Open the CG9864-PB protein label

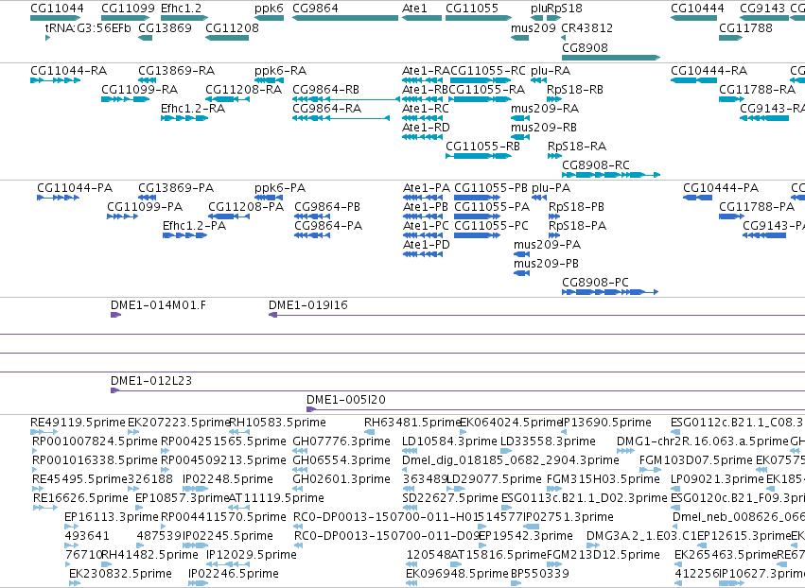[327, 207]
